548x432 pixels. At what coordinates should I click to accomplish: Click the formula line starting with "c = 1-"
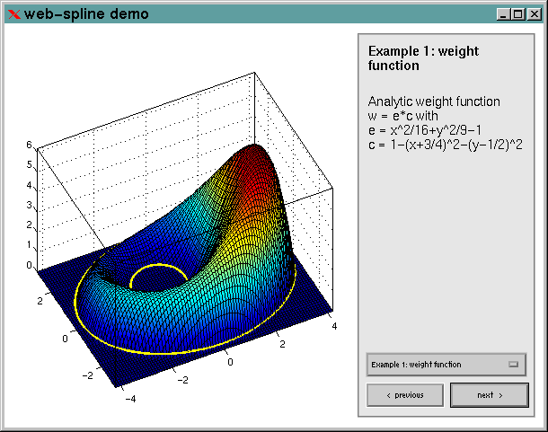pyautogui.click(x=445, y=145)
